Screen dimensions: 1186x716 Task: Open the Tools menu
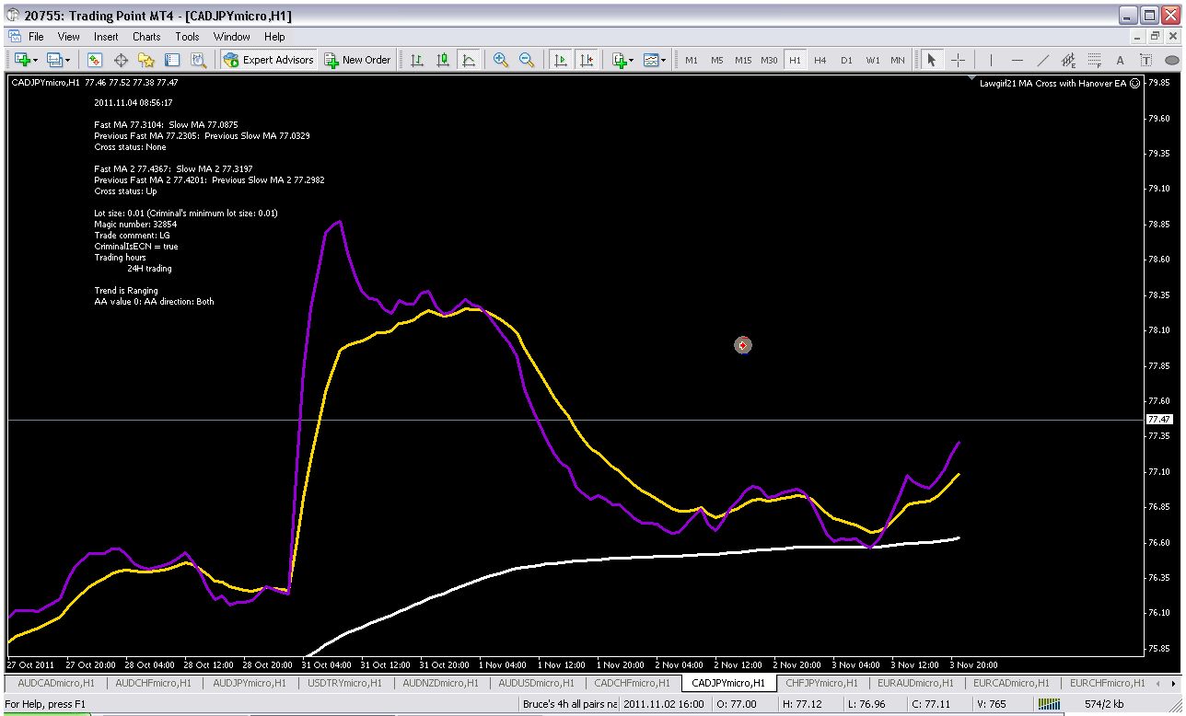click(x=187, y=37)
